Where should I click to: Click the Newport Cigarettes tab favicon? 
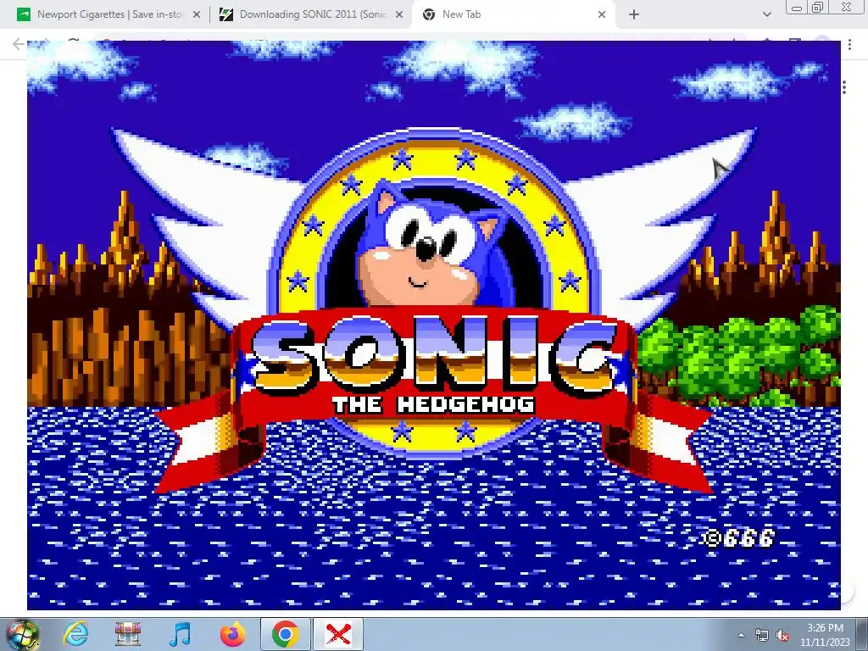(24, 15)
